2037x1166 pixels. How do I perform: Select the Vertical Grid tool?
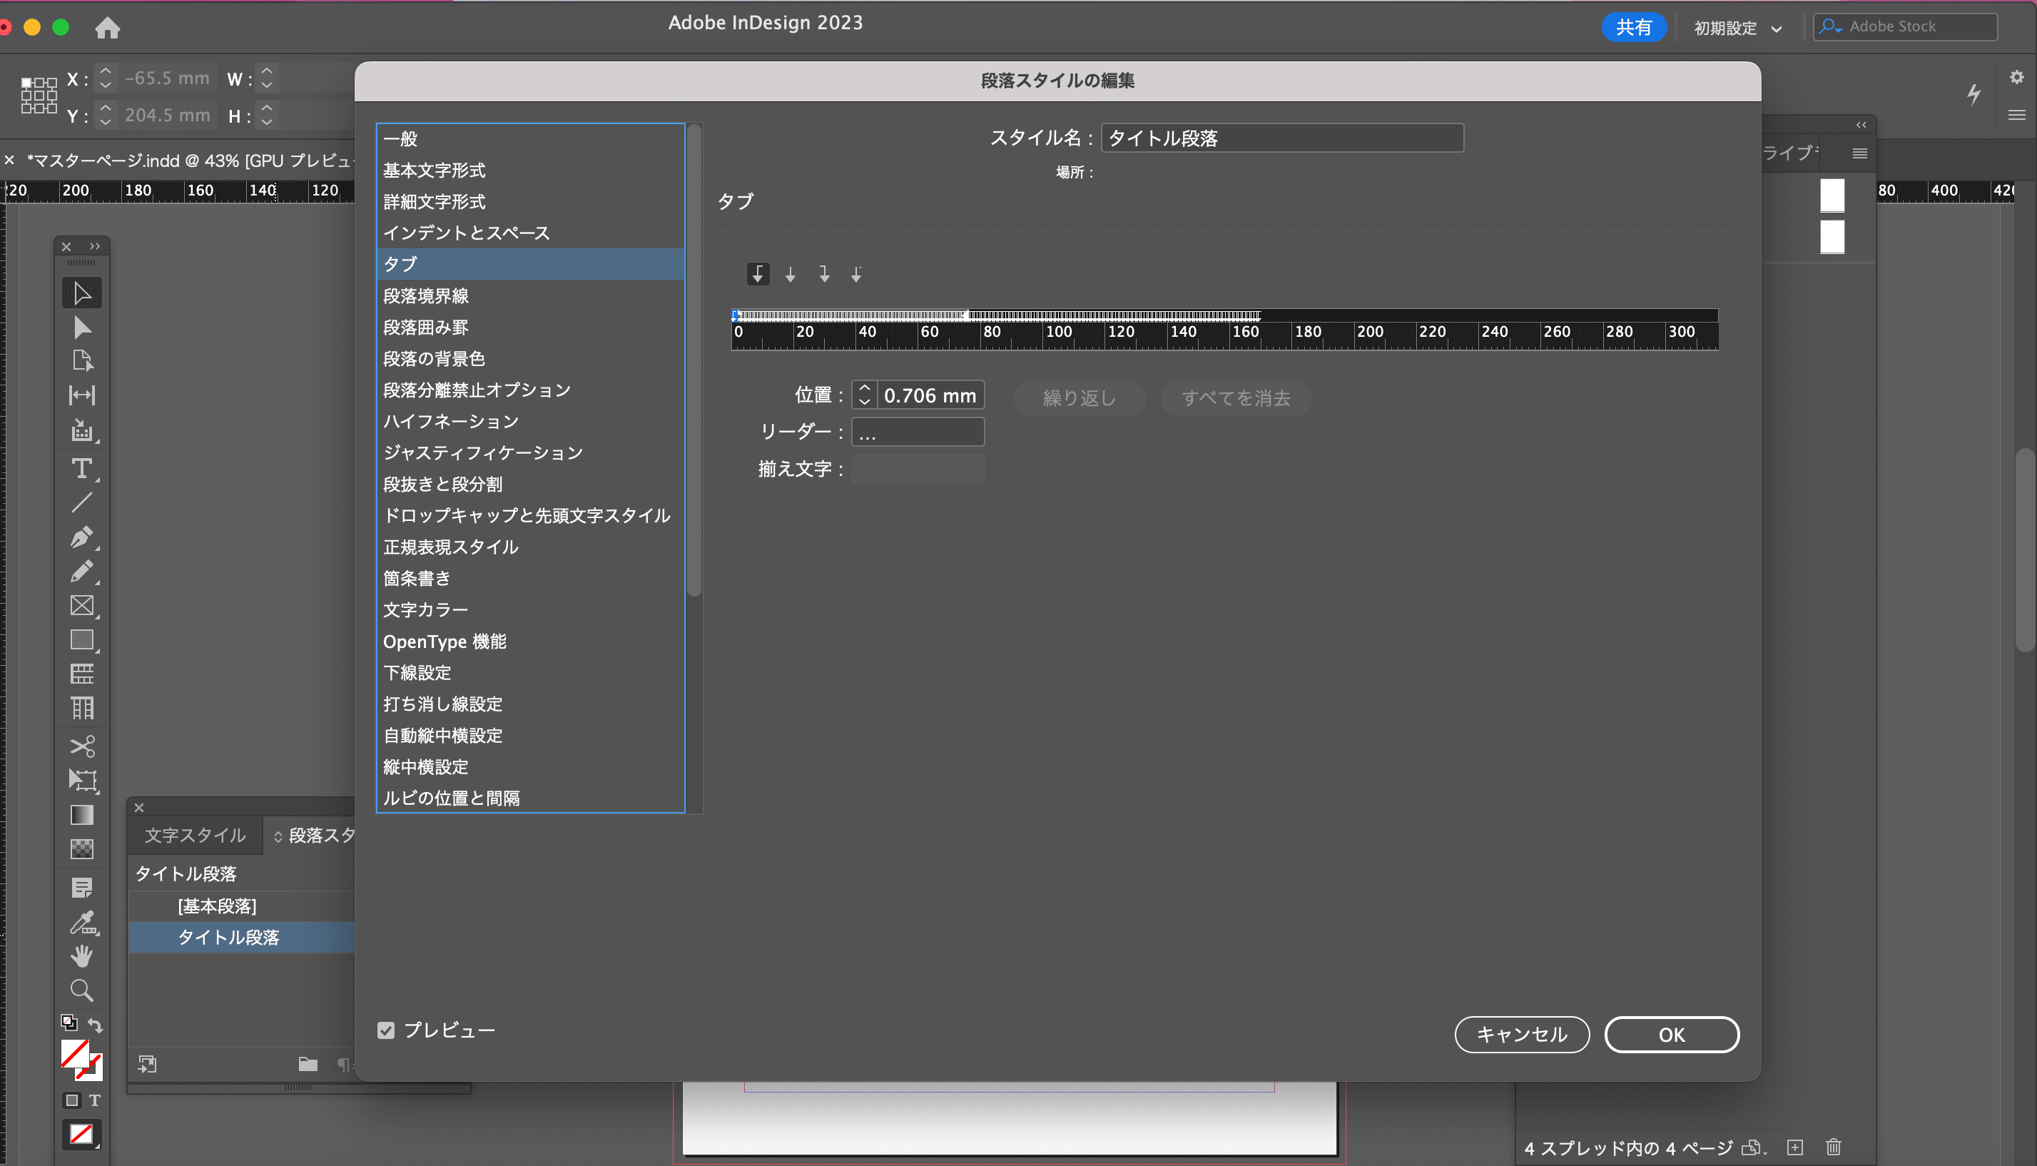pyautogui.click(x=81, y=708)
